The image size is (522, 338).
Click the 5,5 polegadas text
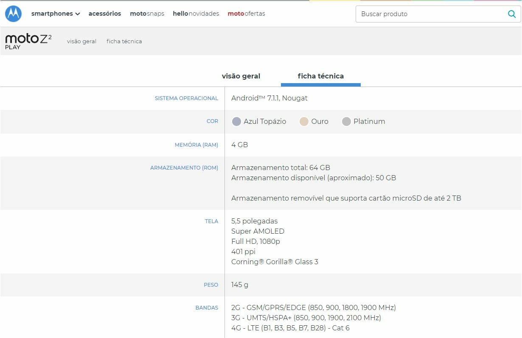point(254,221)
